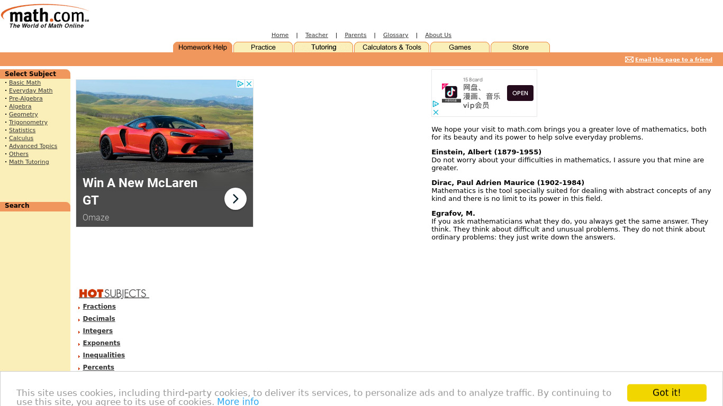The height and width of the screenshot is (406, 723).
Task: Click the red McLaren car image
Action: [x=165, y=126]
